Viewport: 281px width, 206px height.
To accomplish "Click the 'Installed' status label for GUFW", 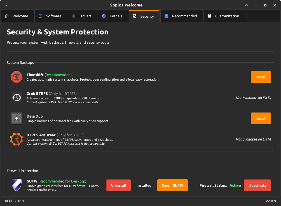I will click(144, 185).
